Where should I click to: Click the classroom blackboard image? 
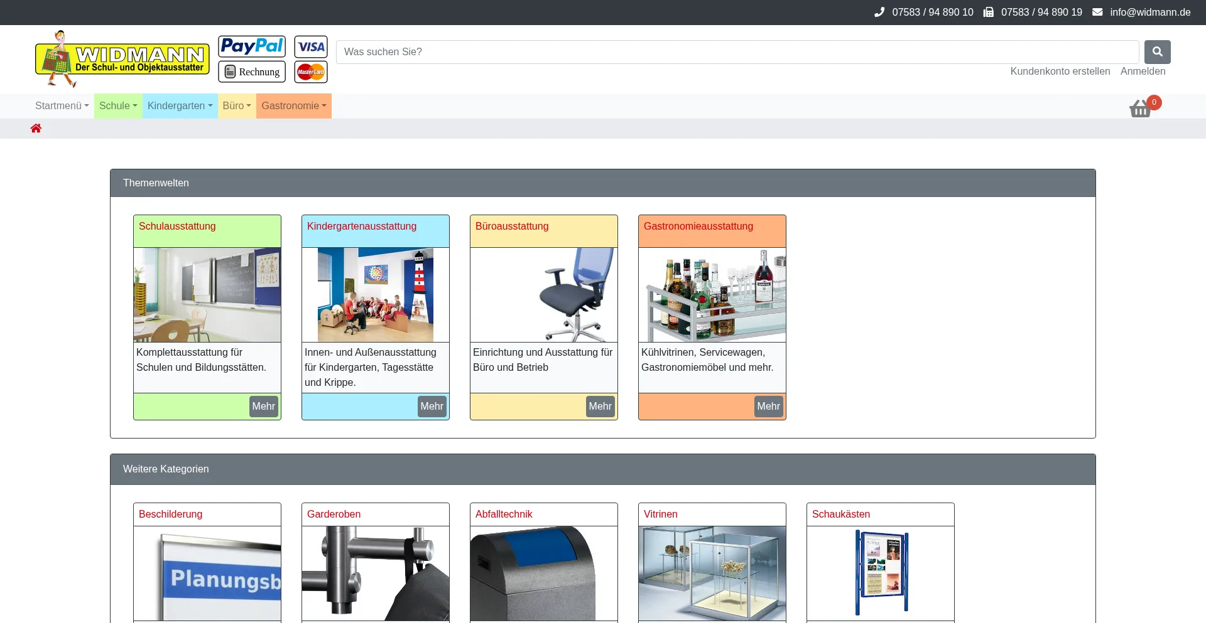pos(207,295)
